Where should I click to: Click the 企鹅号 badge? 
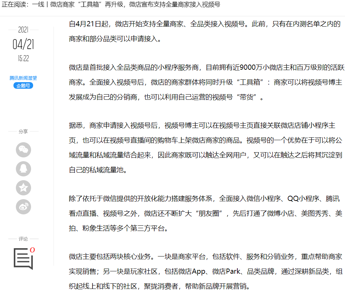point(23,86)
